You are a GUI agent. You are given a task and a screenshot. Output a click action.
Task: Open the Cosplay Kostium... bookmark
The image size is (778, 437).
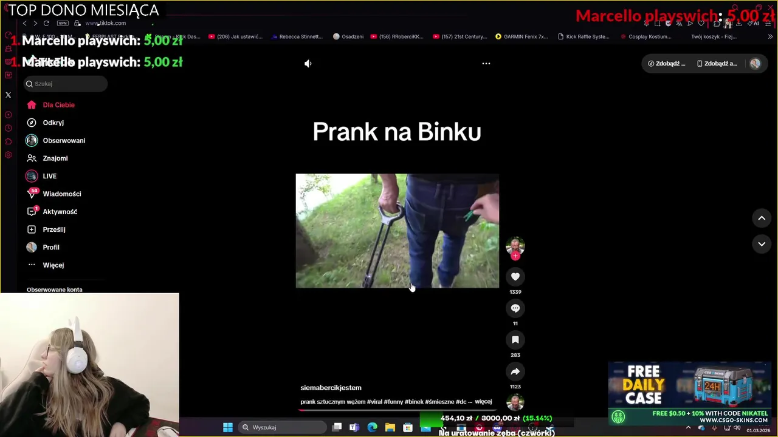(x=646, y=36)
